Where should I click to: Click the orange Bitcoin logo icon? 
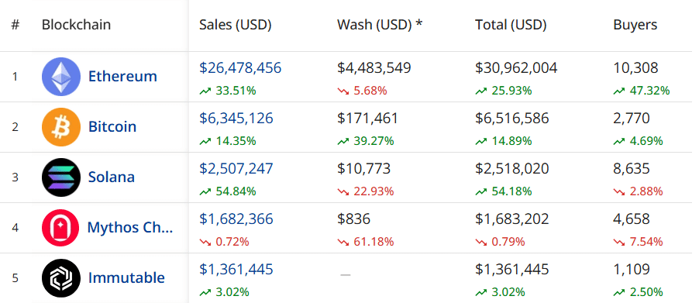(61, 127)
